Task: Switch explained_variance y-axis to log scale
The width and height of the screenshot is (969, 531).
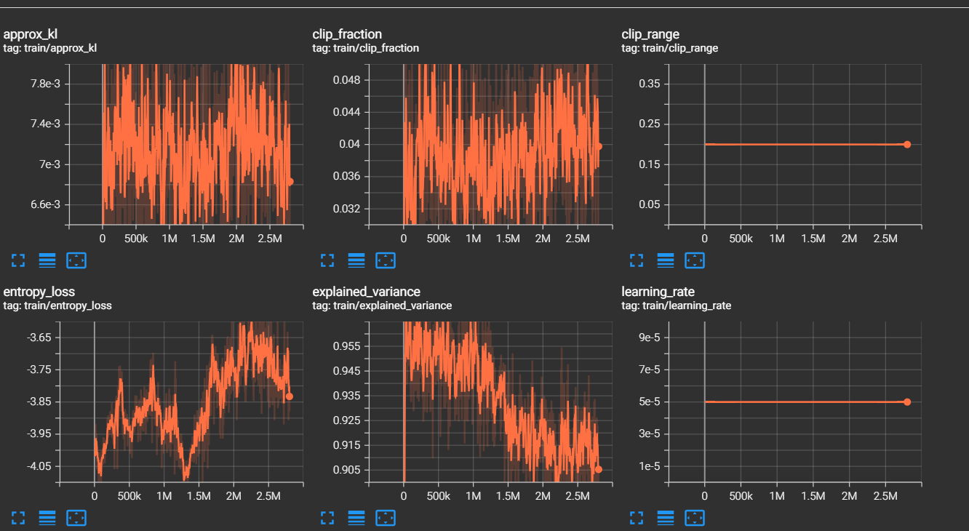Action: tap(356, 517)
